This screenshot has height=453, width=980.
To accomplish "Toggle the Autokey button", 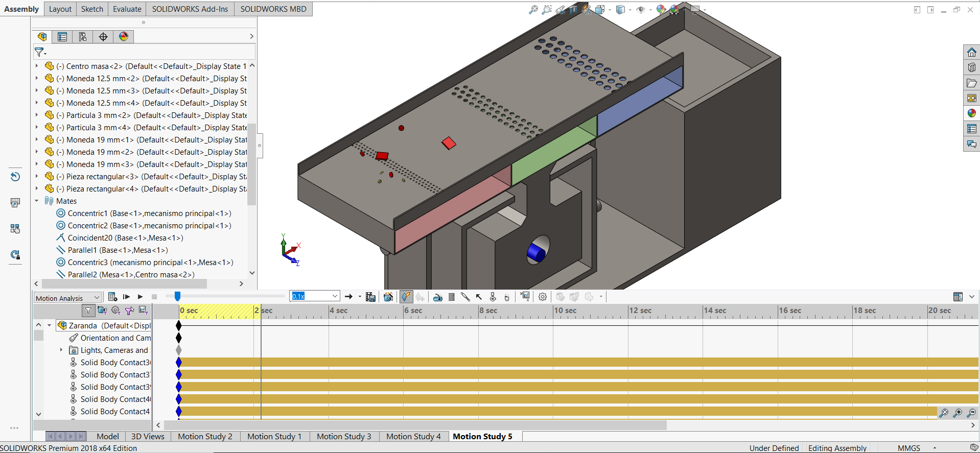I will tap(406, 297).
